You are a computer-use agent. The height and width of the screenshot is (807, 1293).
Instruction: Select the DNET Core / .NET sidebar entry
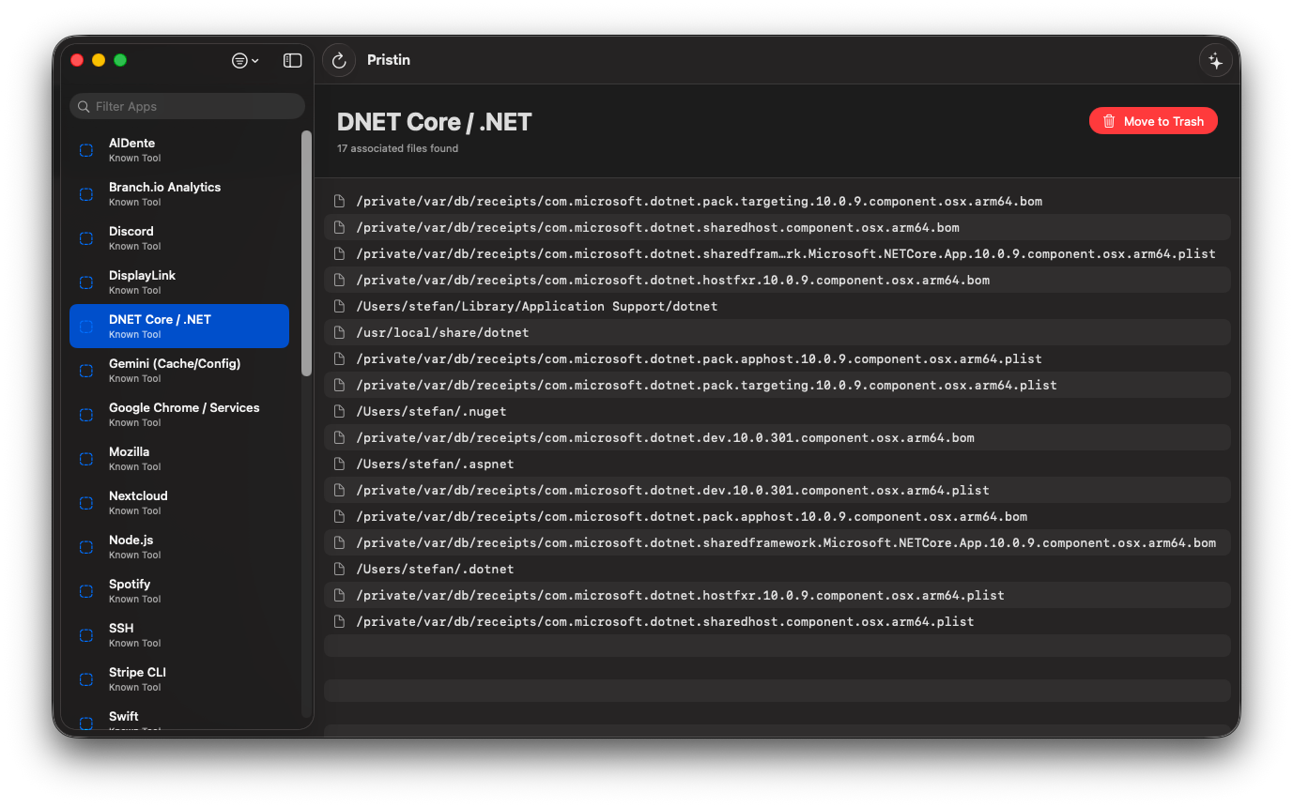[179, 327]
